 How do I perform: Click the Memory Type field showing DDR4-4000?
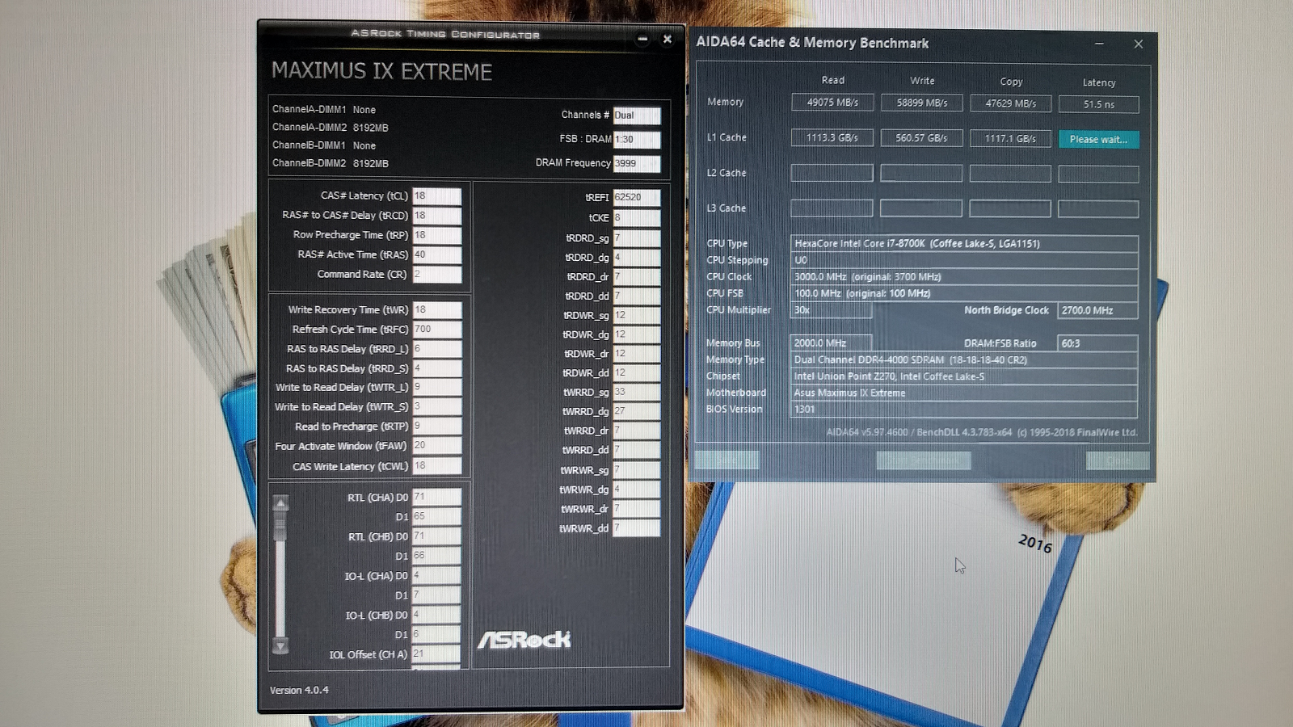[964, 359]
